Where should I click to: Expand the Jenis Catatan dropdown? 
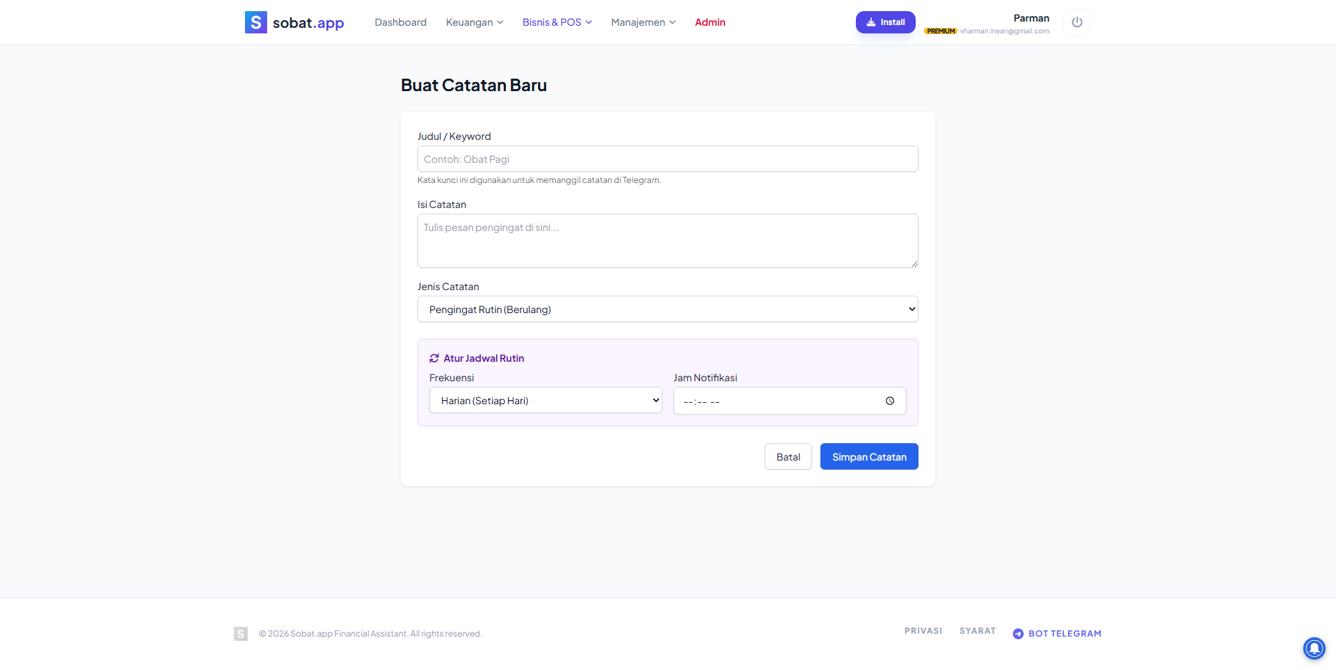667,309
